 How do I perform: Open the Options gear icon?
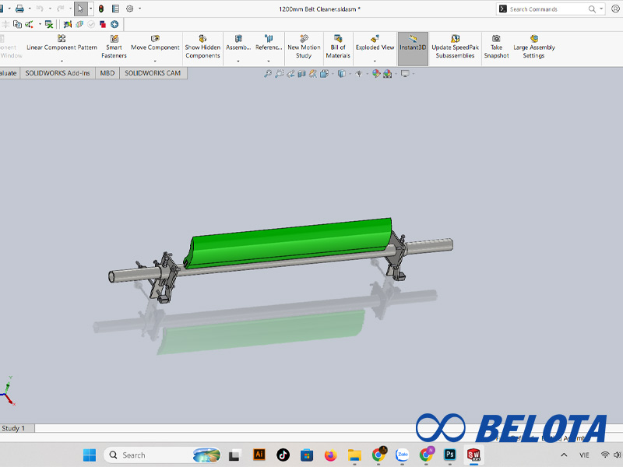[129, 9]
